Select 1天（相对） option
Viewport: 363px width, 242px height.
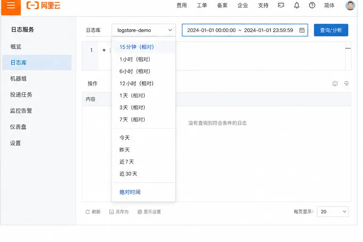coord(144,95)
